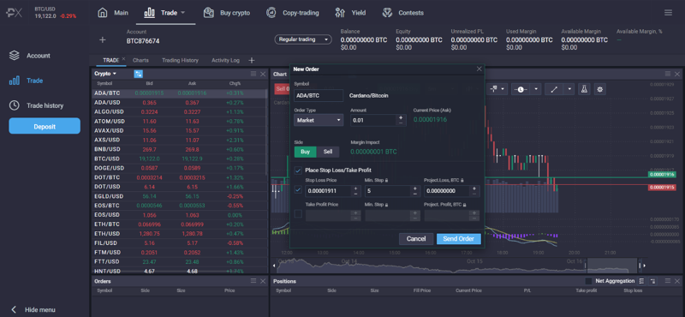Open the Chart panel options menu

[668, 74]
